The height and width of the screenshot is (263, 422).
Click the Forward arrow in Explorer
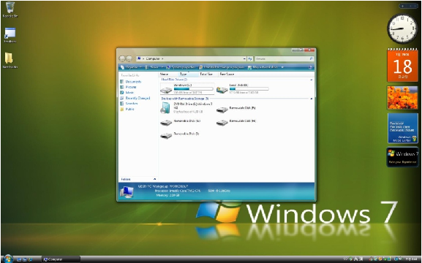[x=129, y=58]
